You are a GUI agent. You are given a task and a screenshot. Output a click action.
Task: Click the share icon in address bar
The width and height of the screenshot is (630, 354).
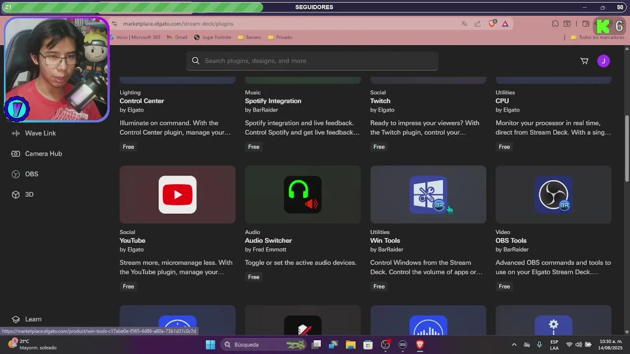point(477,24)
